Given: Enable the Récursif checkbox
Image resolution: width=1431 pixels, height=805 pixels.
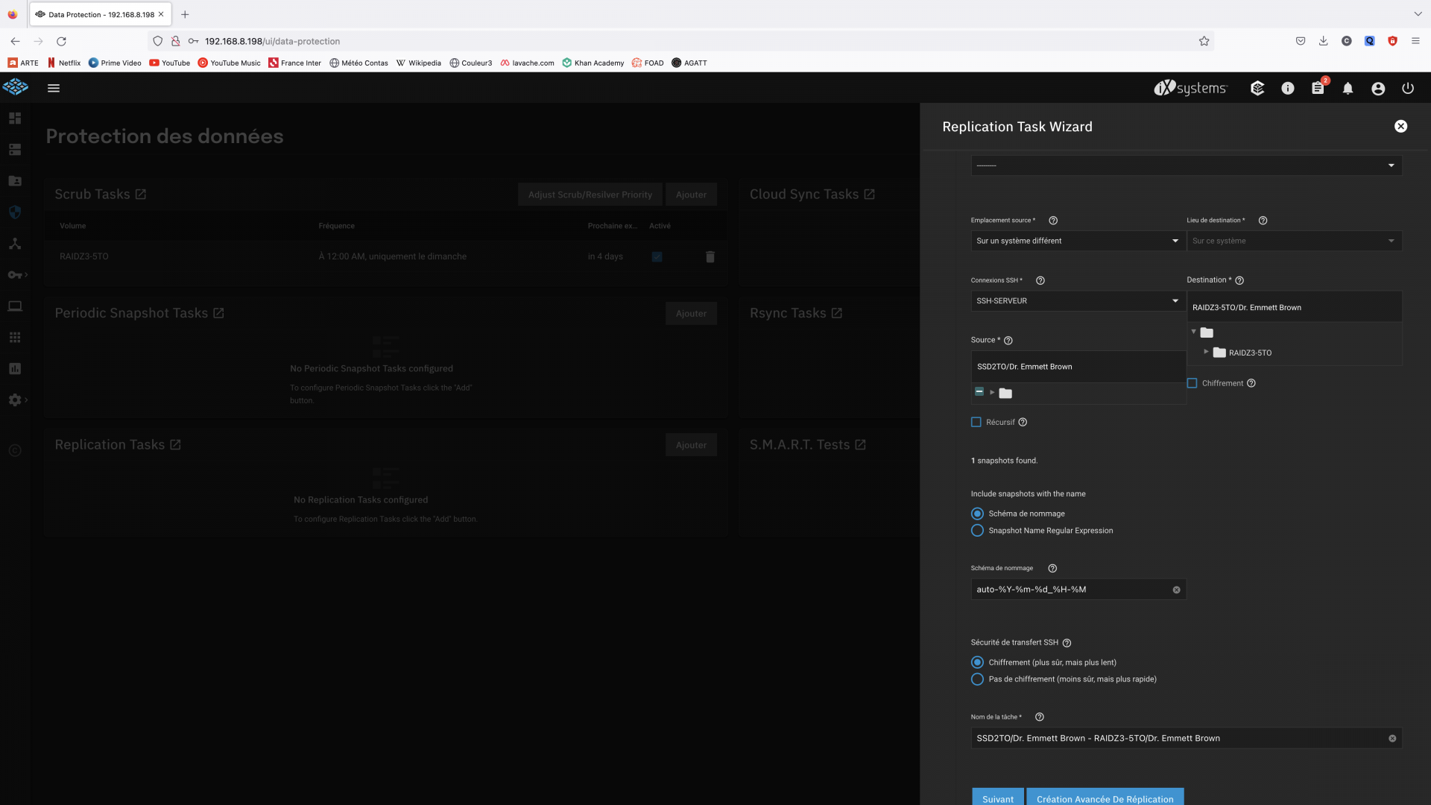Looking at the screenshot, I should 976,423.
